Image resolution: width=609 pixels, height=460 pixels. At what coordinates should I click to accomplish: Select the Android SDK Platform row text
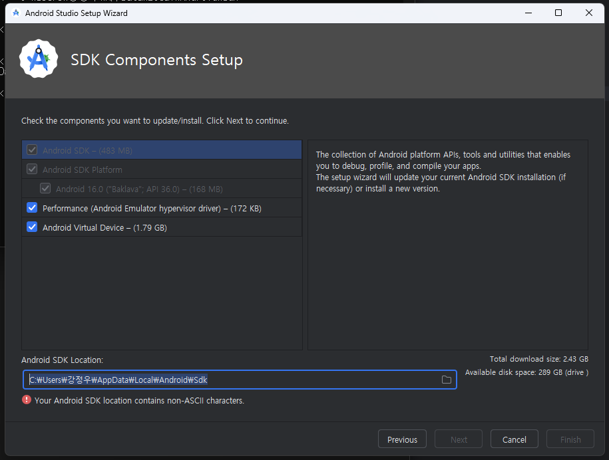click(x=83, y=170)
